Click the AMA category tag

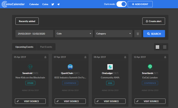[x=110, y=83]
